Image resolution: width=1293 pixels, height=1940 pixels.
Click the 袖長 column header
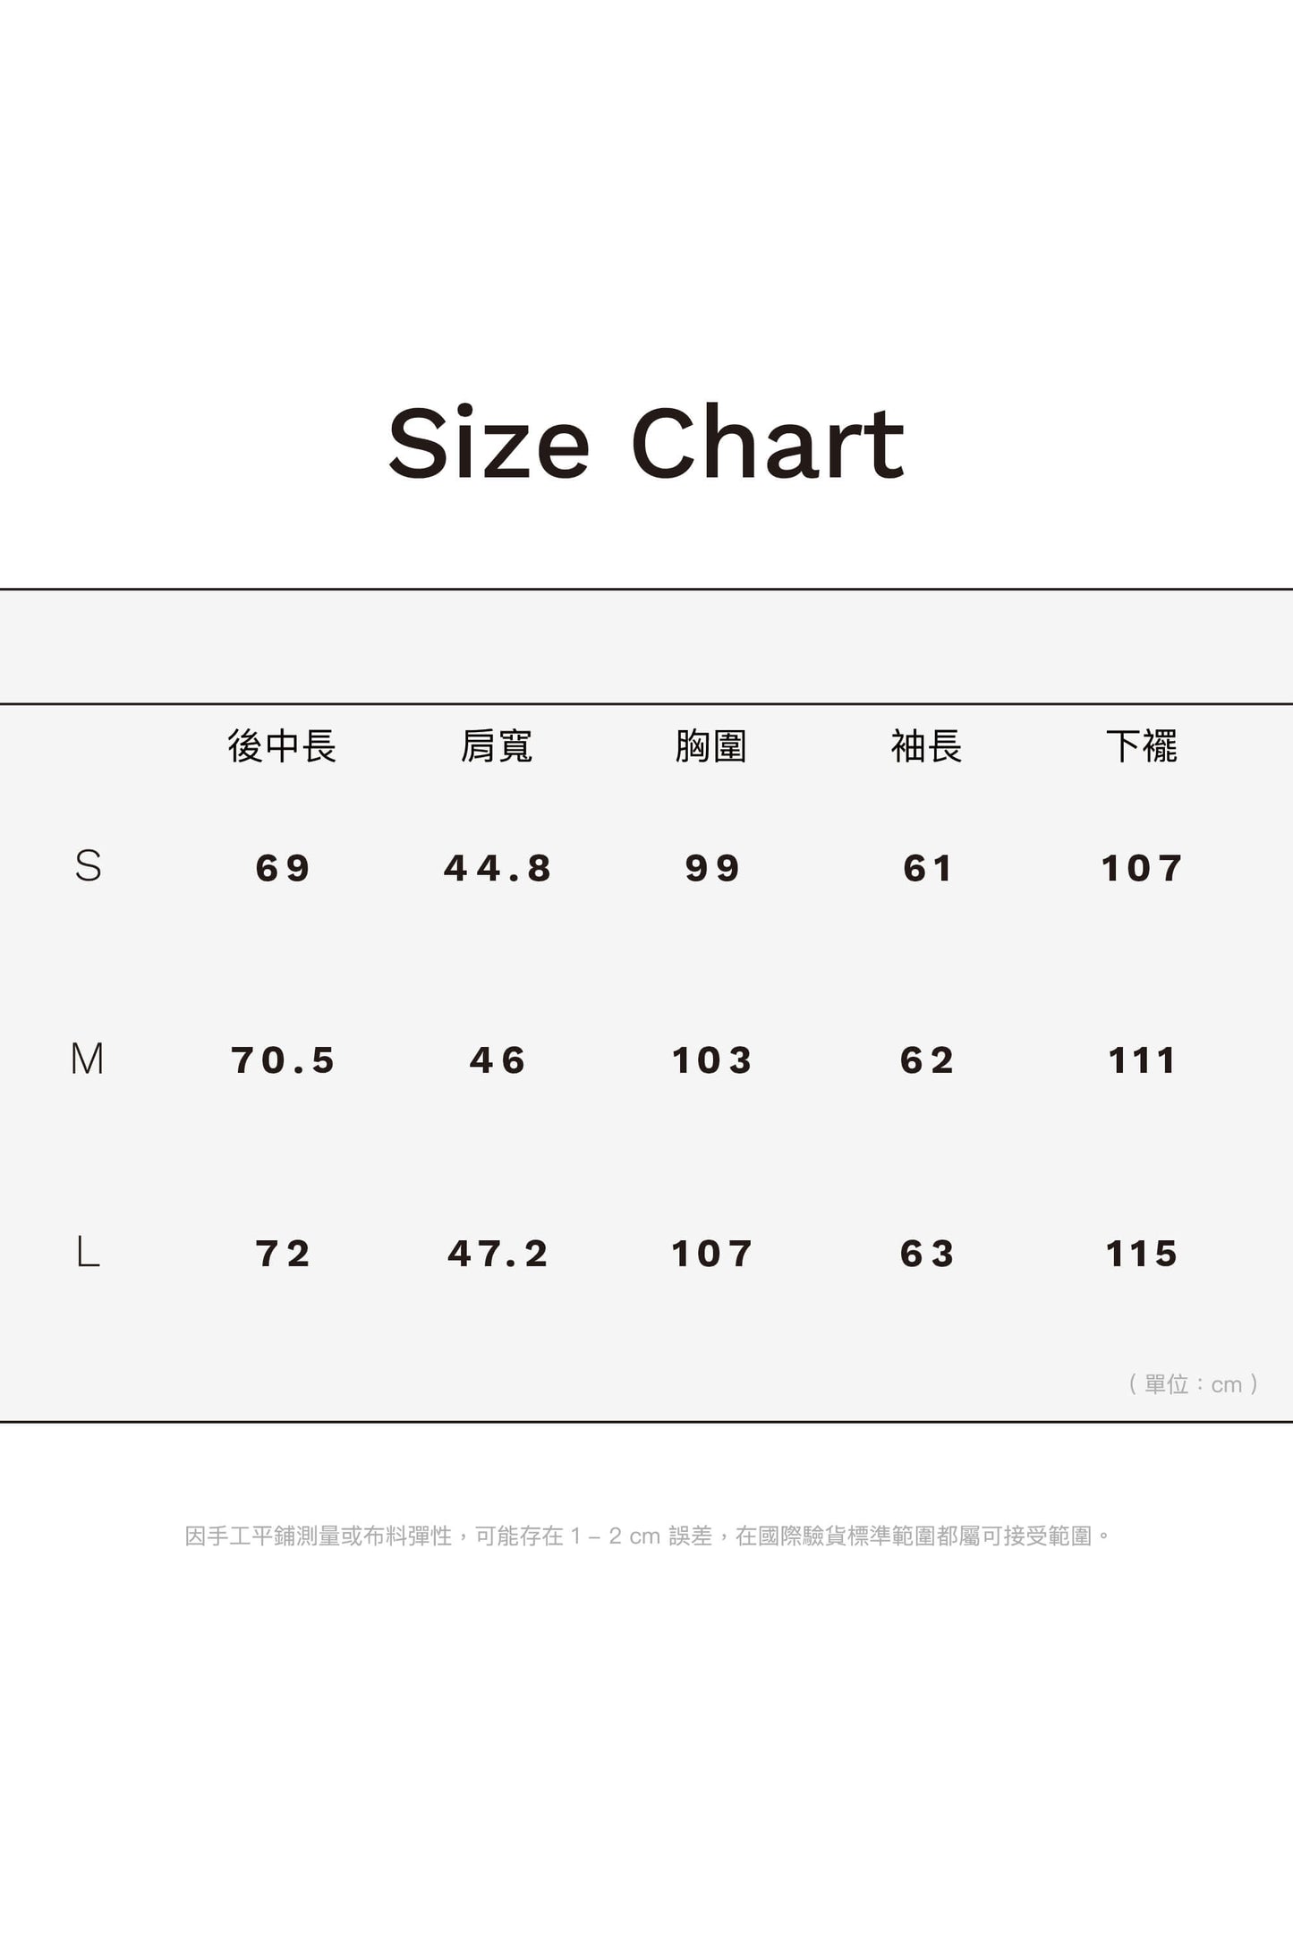coord(926,746)
